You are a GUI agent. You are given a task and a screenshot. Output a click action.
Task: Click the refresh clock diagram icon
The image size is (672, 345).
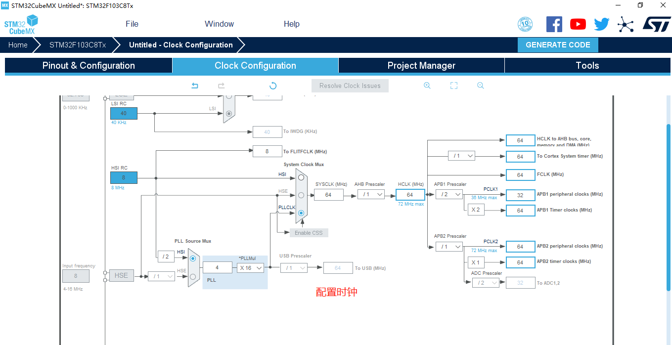click(273, 86)
